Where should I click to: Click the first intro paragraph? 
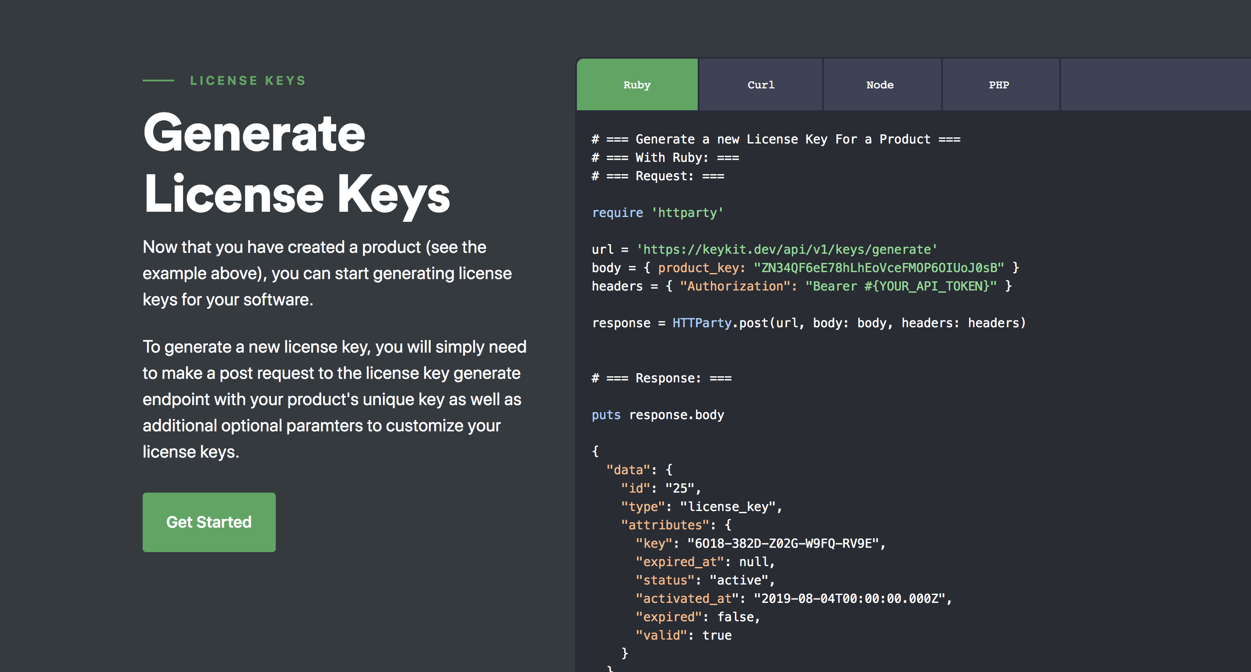pos(327,273)
